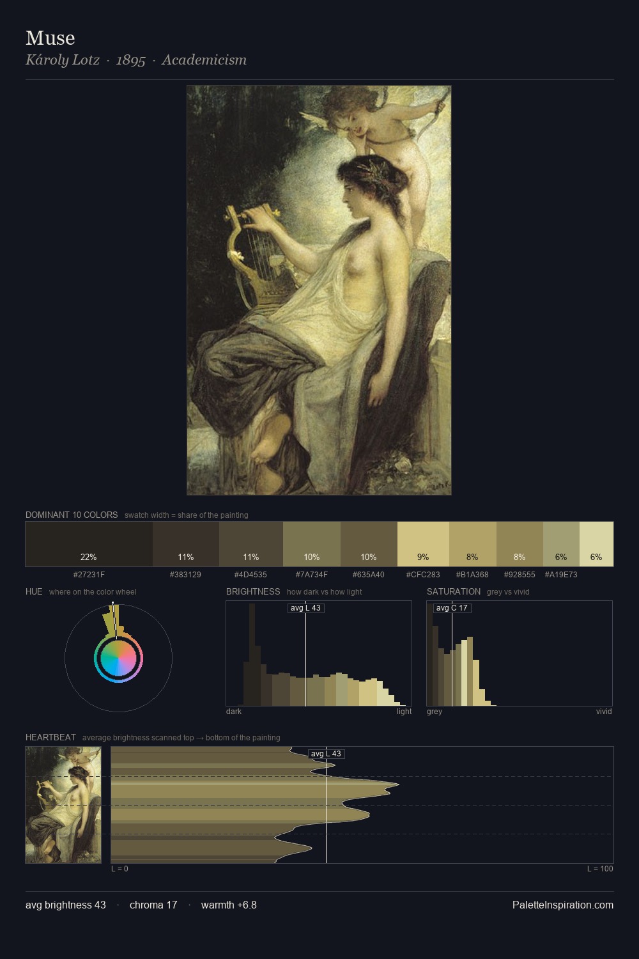Click the artist name Károly Lotz
639x959 pixels.
(x=63, y=60)
